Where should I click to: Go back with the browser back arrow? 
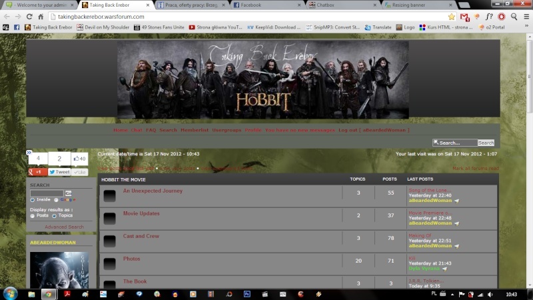tap(7, 17)
